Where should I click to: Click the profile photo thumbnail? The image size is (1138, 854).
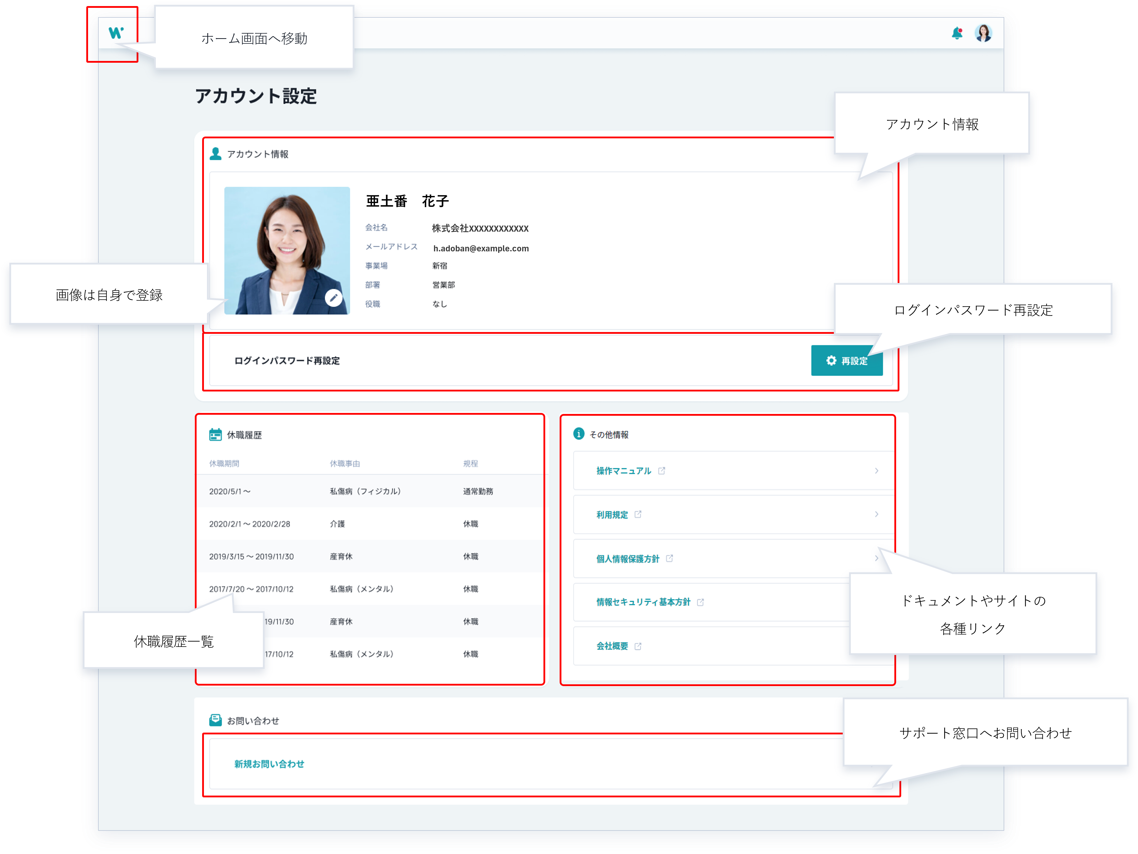287,250
